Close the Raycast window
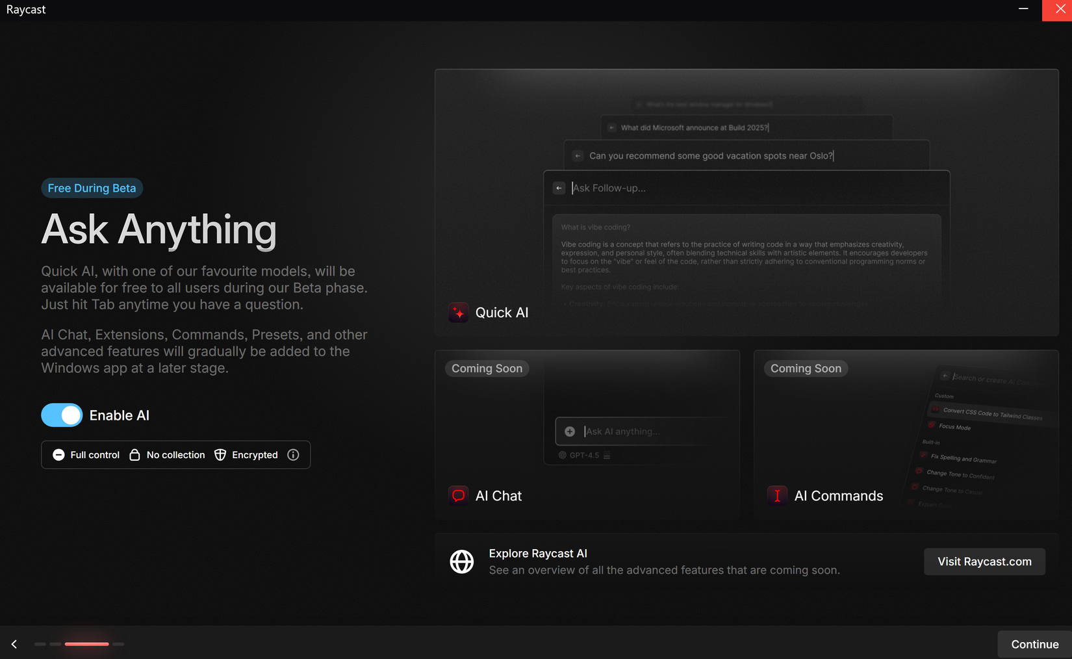1072x659 pixels. tap(1057, 9)
